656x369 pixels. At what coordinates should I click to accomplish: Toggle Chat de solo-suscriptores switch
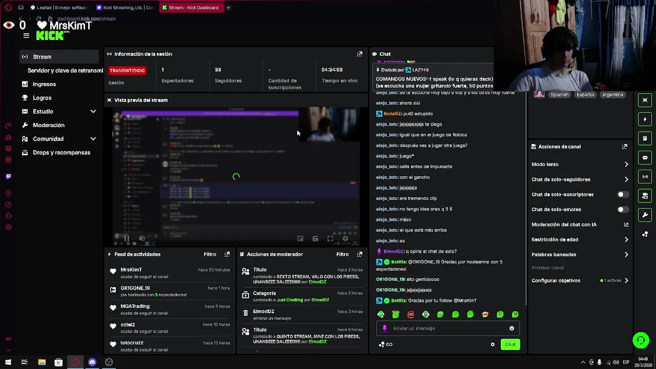point(622,195)
